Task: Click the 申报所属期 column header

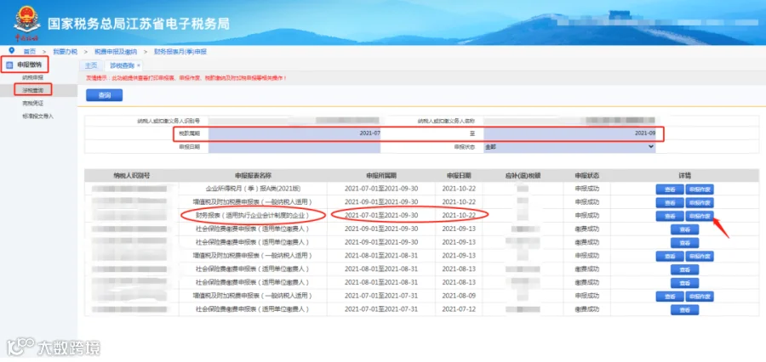Action: point(381,175)
